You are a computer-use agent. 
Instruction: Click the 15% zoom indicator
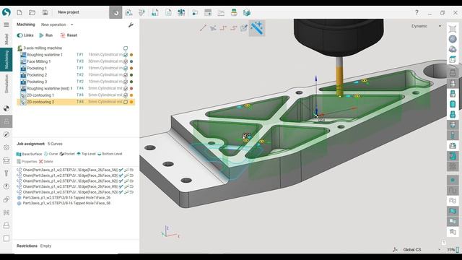(x=453, y=250)
